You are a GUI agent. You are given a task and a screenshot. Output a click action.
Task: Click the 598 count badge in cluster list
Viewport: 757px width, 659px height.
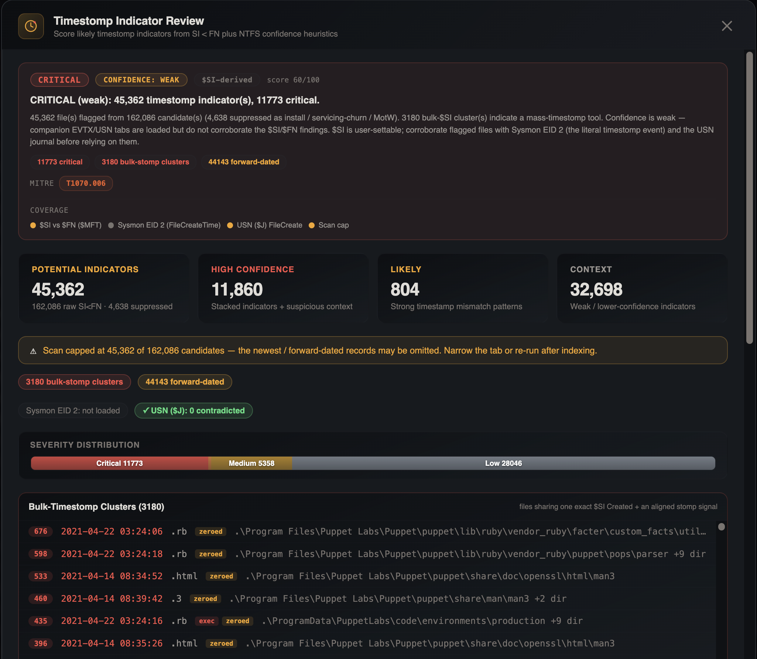point(41,554)
